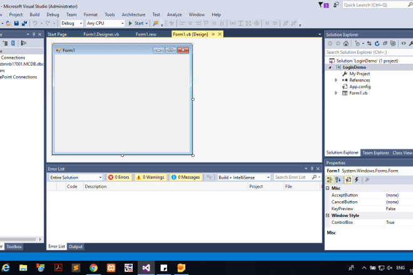This screenshot has height=275, width=413.
Task: Switch to the Output tab
Action: click(x=76, y=247)
